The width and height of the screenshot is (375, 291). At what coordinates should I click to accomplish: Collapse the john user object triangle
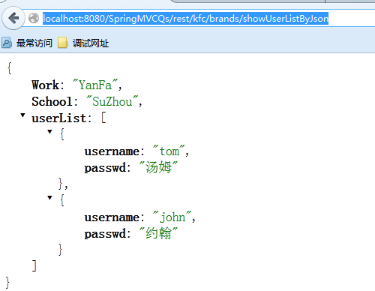[49, 198]
